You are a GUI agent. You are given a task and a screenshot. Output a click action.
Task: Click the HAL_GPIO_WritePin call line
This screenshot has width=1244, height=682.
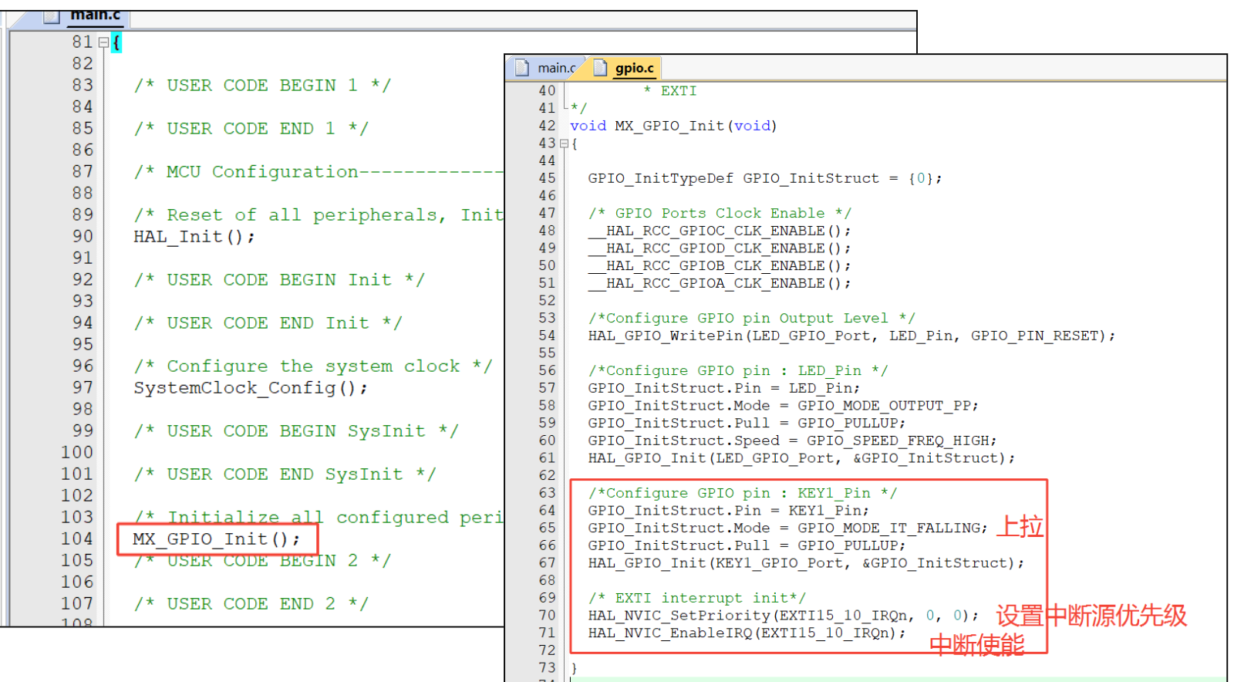pyautogui.click(x=851, y=336)
